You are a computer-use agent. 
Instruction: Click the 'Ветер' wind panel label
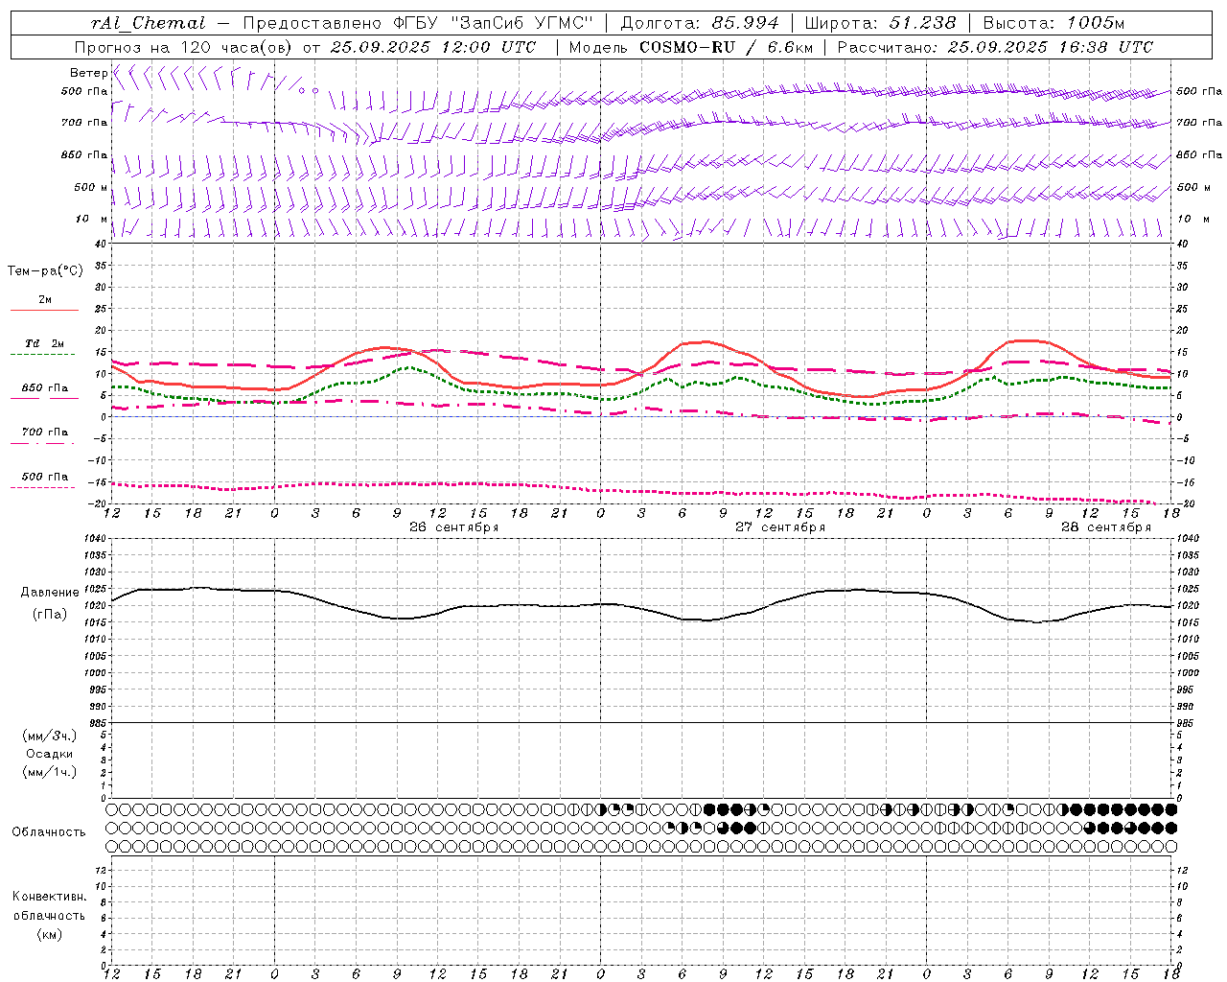(88, 73)
